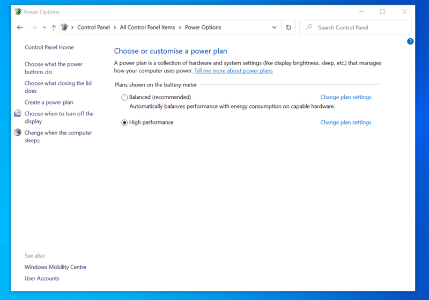The image size is (429, 300).
Task: Refresh the Power Options page
Action: point(289,27)
